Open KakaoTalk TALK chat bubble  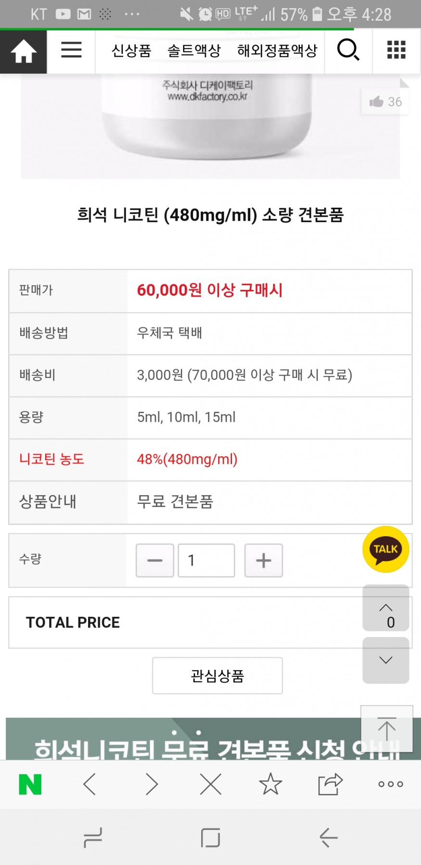pos(385,550)
